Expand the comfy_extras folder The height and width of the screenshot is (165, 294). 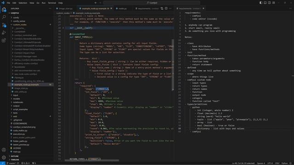[19, 21]
